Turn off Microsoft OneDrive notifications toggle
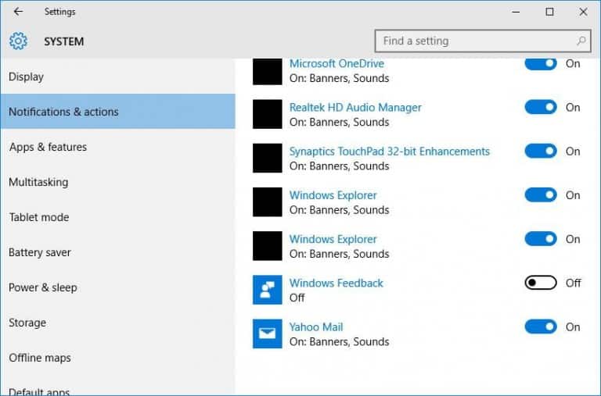 coord(541,63)
